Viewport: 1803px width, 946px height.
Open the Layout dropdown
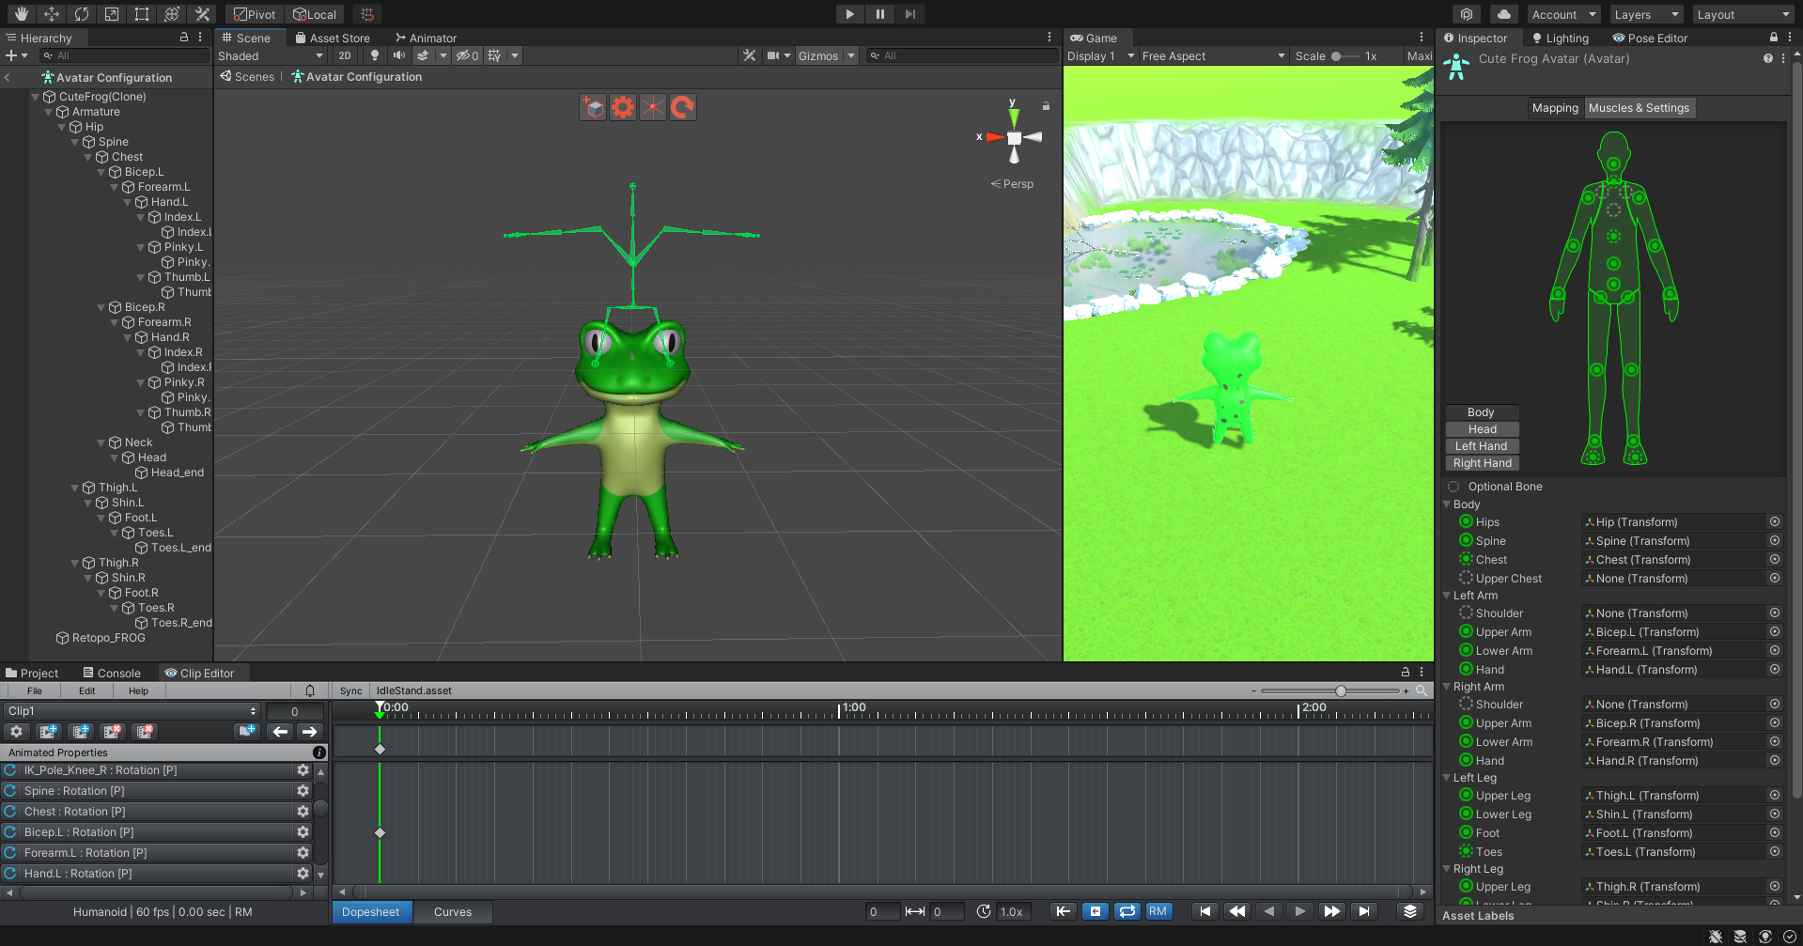[1744, 14]
